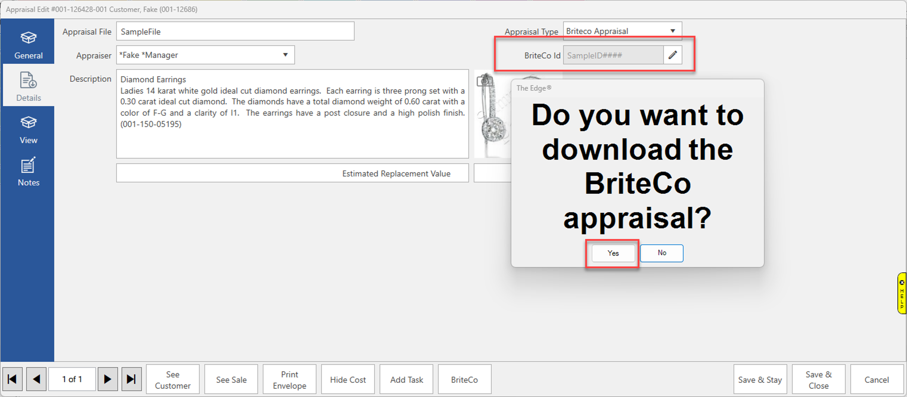Expand the Appraisal Type dropdown
Viewport: 907px width, 397px height.
pyautogui.click(x=672, y=31)
